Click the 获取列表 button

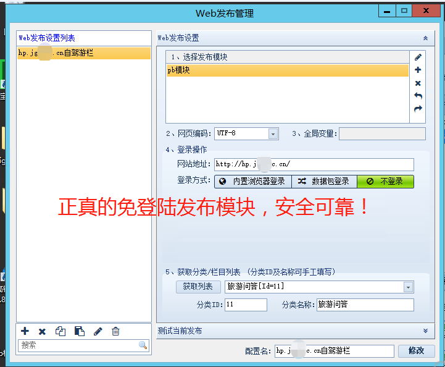(x=198, y=287)
